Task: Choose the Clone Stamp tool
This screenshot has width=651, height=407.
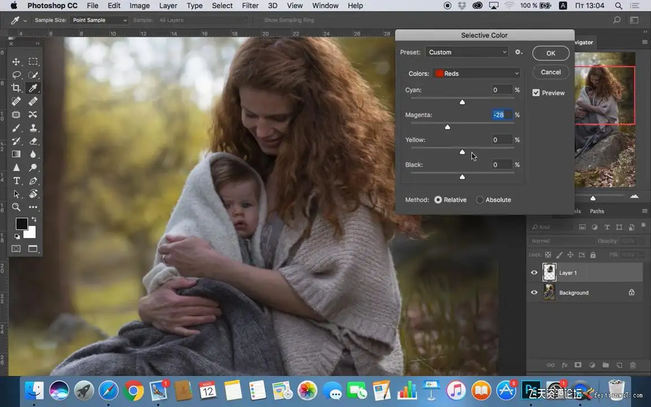Action: click(33, 128)
